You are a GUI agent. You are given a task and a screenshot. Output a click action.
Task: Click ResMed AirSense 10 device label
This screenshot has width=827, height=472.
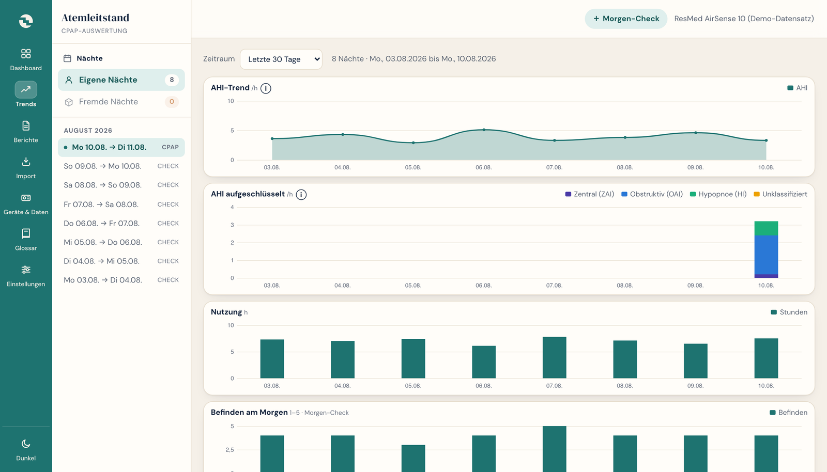(x=744, y=19)
